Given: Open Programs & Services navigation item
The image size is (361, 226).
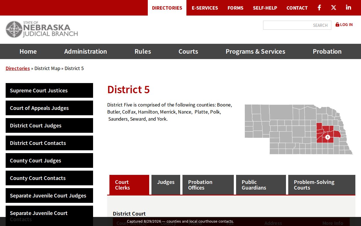Looking at the screenshot, I should pyautogui.click(x=255, y=51).
